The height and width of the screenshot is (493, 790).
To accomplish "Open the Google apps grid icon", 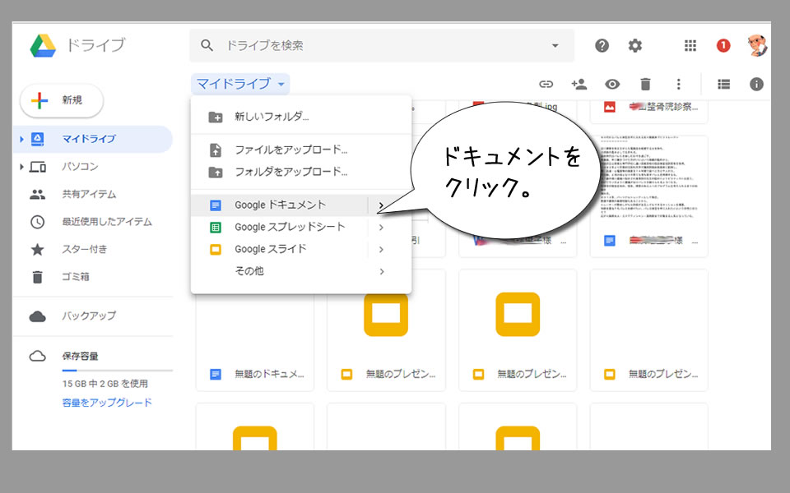I will [690, 46].
